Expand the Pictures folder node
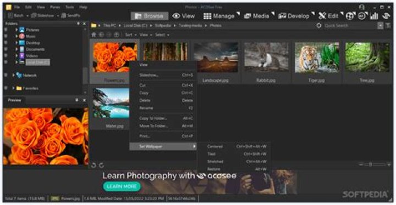The height and width of the screenshot is (205, 396). point(16,30)
